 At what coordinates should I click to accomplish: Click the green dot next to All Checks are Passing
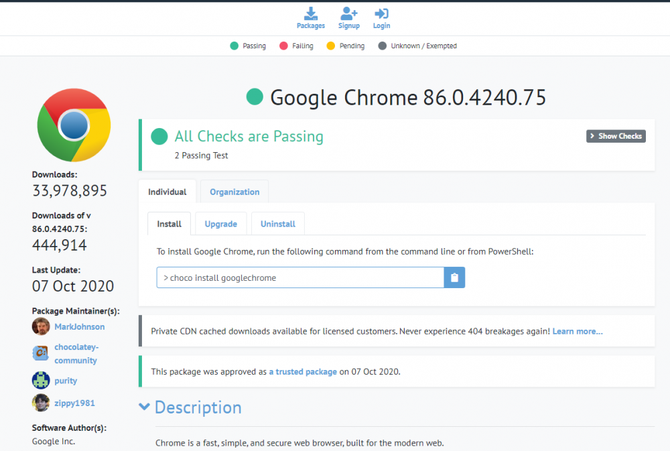159,136
